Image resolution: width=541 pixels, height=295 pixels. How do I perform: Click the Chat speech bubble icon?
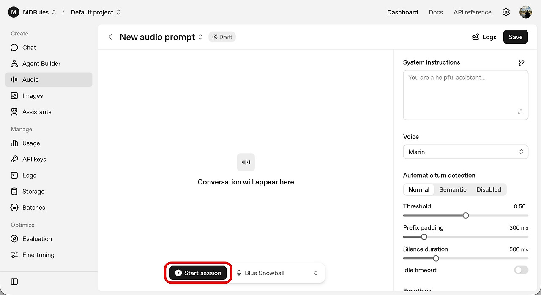click(x=14, y=47)
